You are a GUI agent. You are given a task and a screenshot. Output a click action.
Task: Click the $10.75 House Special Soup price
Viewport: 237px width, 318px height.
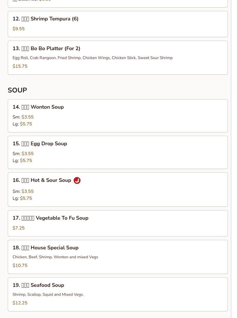tap(20, 266)
